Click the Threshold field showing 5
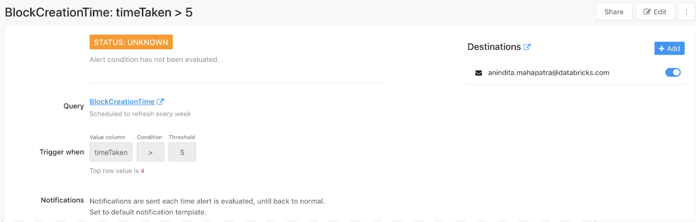 coord(182,152)
